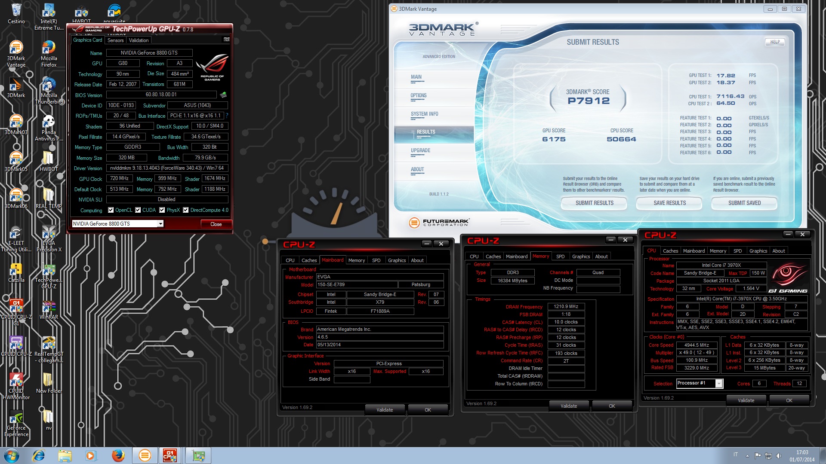The image size is (826, 464).
Task: Open UPGRADE section in 3DMark Vantage
Action: tap(420, 150)
